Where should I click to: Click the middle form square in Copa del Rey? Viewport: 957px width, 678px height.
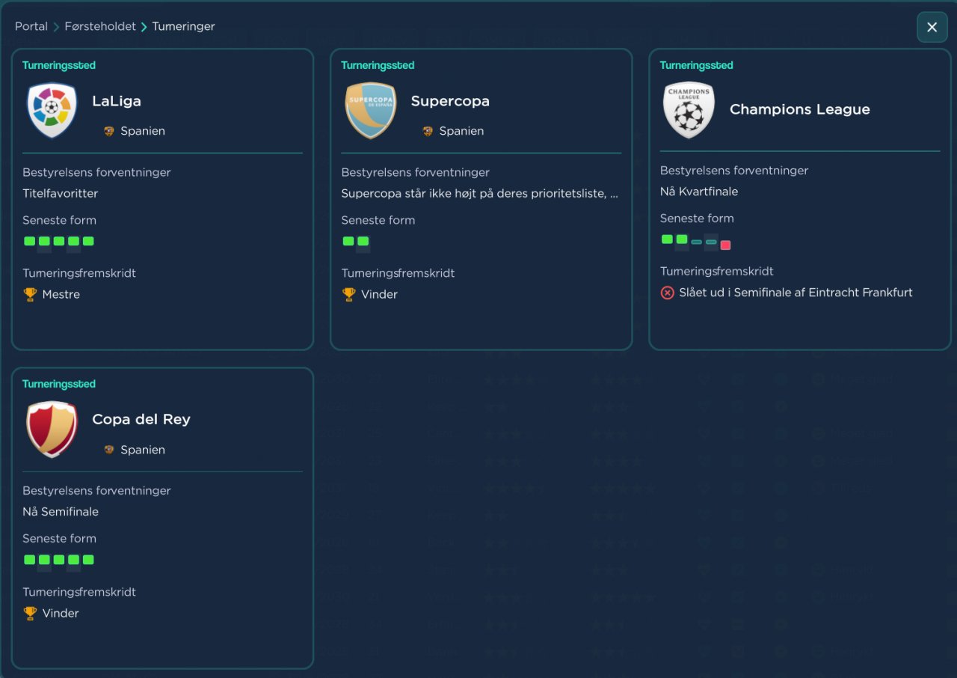point(59,559)
